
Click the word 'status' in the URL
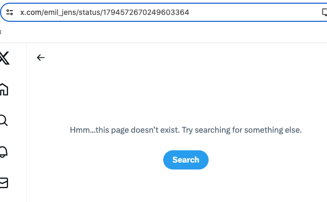tap(90, 12)
